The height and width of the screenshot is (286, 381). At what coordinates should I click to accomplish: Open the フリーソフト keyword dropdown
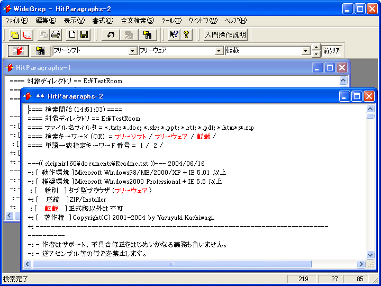coord(133,51)
